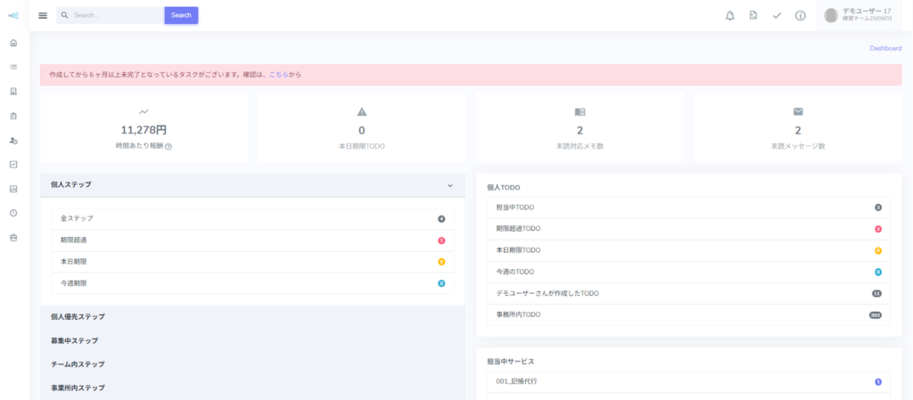913x400 pixels.
Task: Click the home icon in sidebar
Action: pyautogui.click(x=13, y=43)
